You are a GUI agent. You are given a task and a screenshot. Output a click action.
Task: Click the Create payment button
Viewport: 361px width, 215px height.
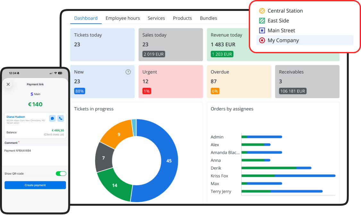click(x=35, y=185)
